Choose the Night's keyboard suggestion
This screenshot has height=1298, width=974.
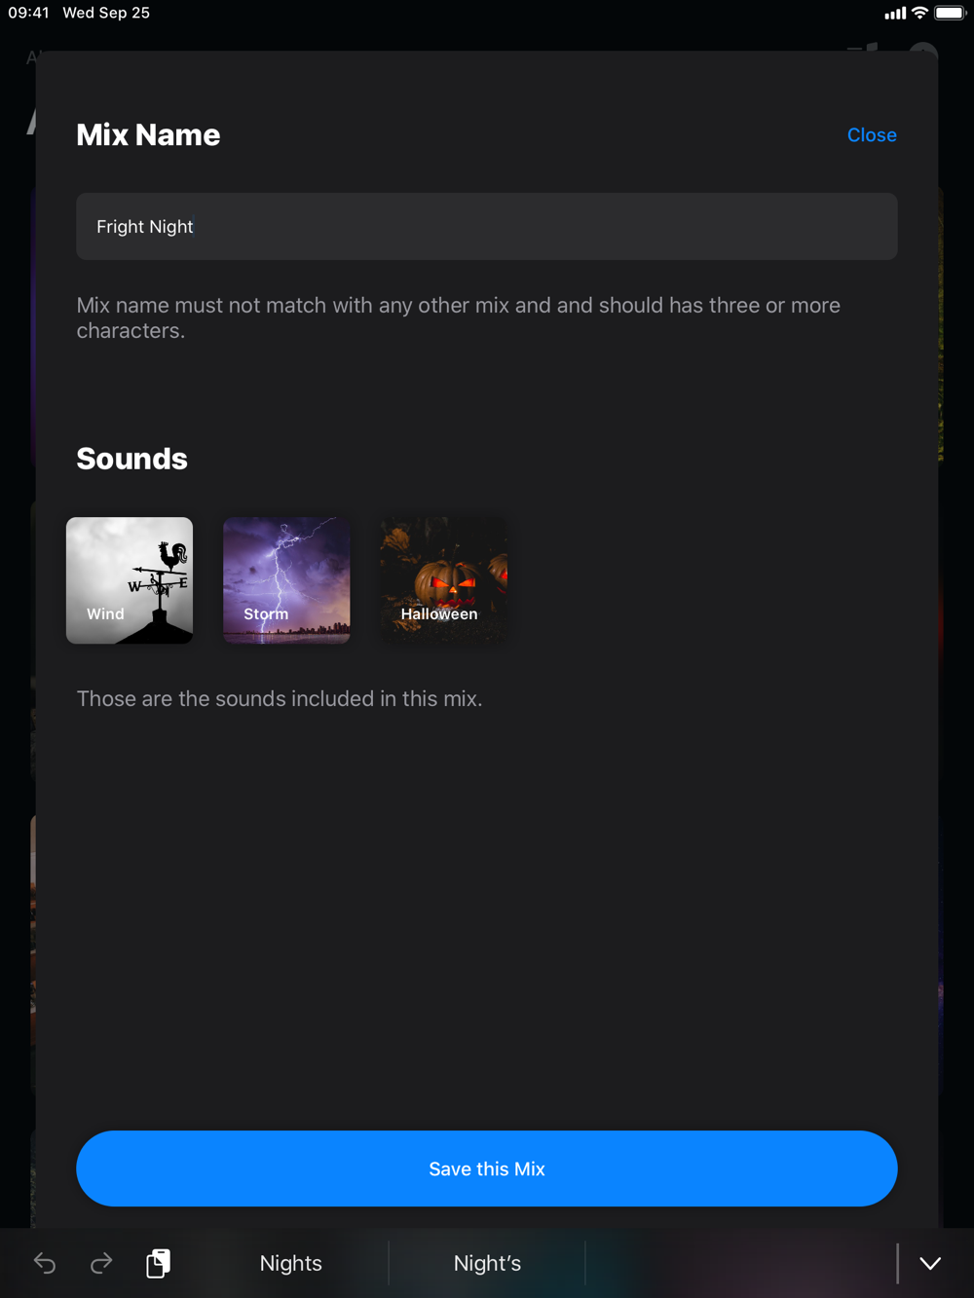tap(487, 1263)
